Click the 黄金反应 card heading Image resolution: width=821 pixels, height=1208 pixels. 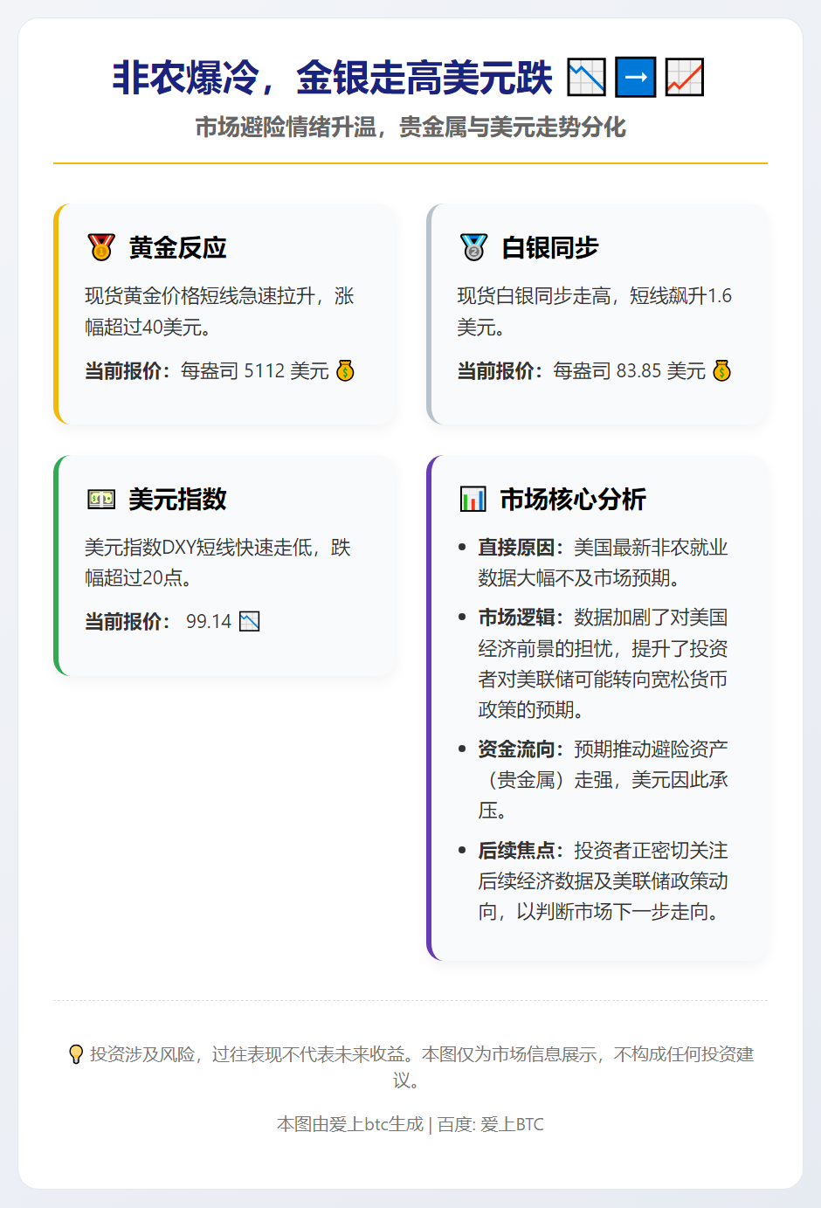[178, 247]
